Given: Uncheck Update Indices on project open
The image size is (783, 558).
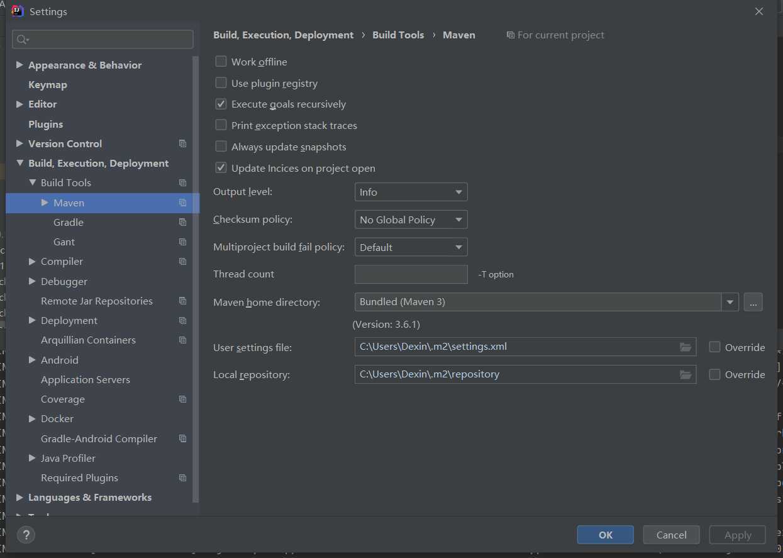Looking at the screenshot, I should click(221, 168).
